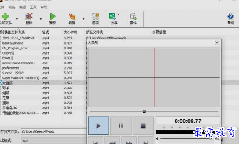
Task: Click the play button in player dialog
Action: pyautogui.click(x=99, y=126)
